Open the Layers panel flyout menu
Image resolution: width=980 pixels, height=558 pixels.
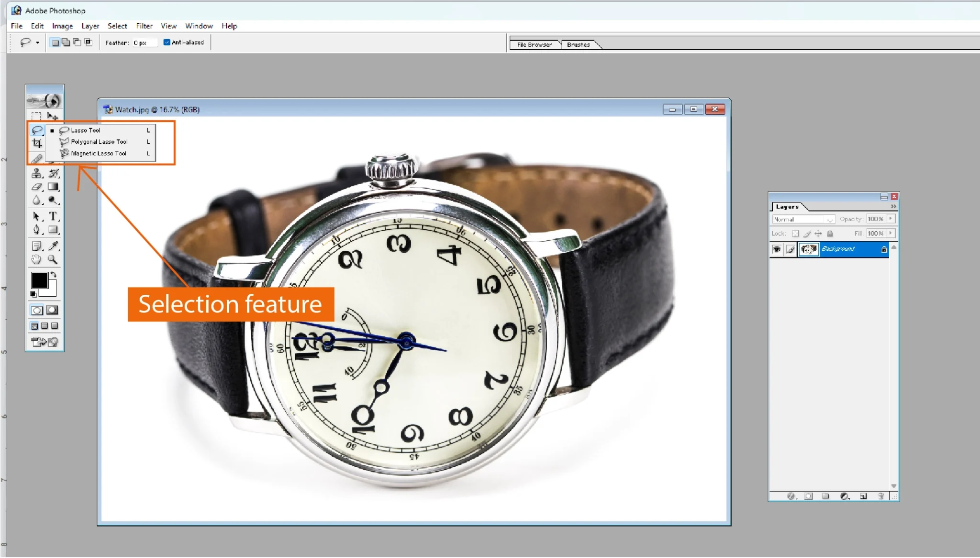pos(893,206)
